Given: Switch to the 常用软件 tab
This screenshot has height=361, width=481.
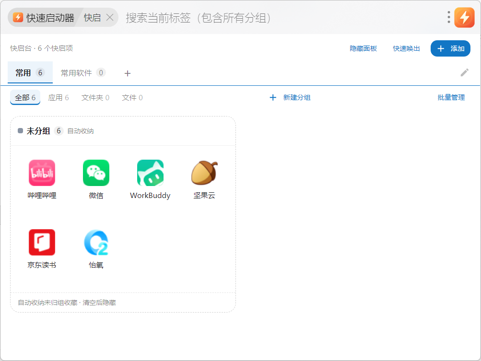Looking at the screenshot, I should (x=83, y=73).
